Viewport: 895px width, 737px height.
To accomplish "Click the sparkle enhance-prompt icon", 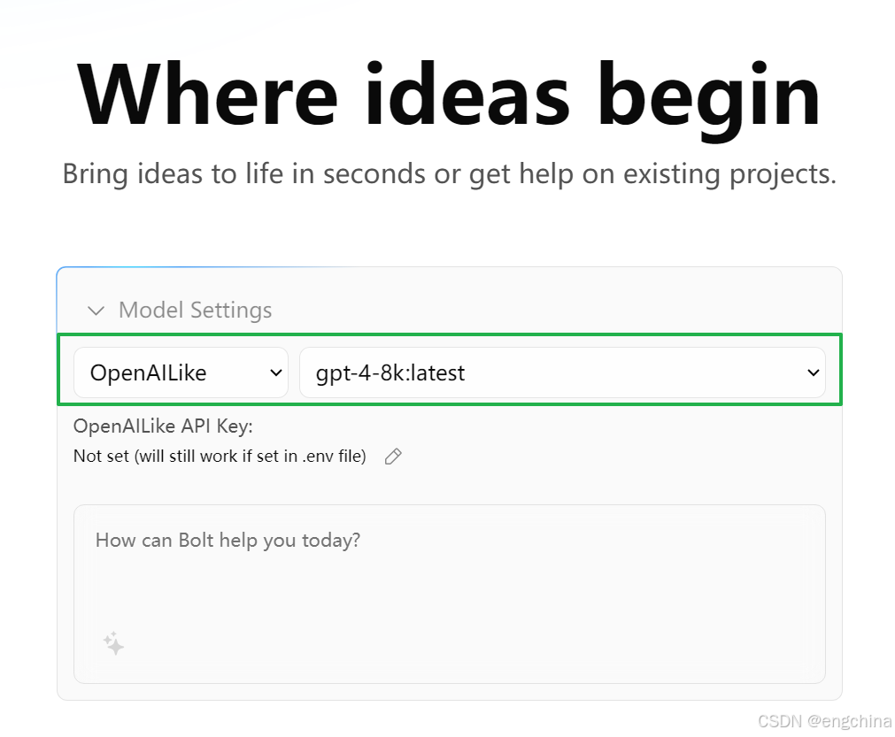I will point(113,643).
